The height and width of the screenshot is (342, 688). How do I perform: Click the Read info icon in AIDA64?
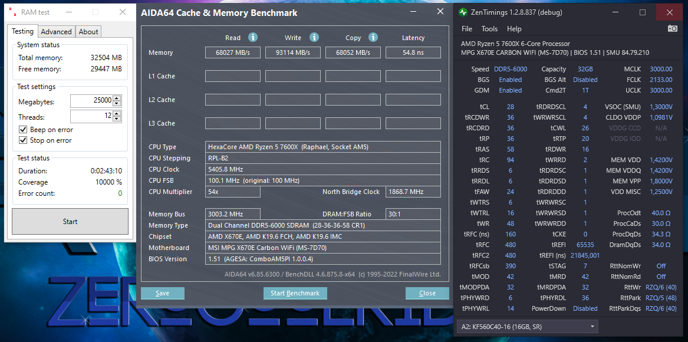(x=253, y=37)
